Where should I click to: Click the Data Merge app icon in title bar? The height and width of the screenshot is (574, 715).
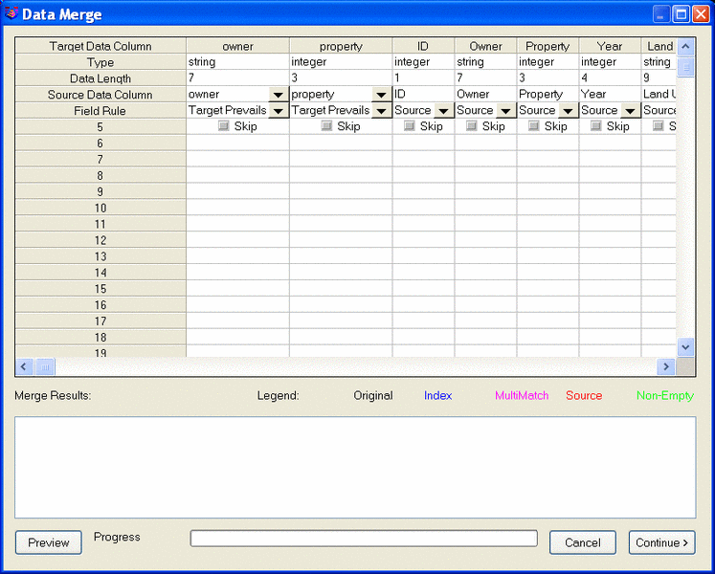pyautogui.click(x=11, y=14)
